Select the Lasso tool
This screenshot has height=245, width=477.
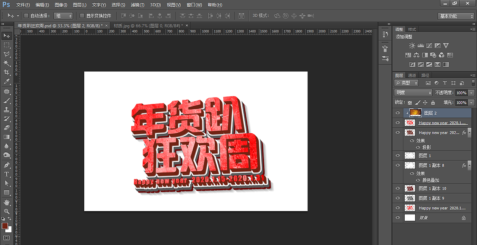[x=7, y=54]
